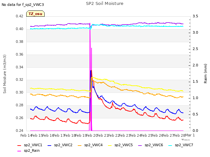Click the sp2_VWC6 legend entry
The height and width of the screenshot is (157, 210).
[x=151, y=145]
